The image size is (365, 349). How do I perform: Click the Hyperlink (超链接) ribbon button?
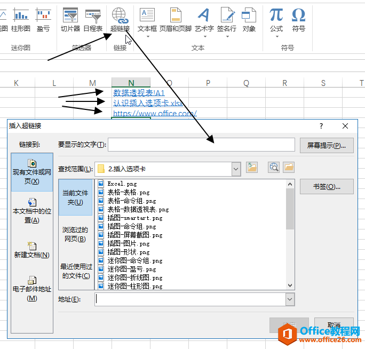pyautogui.click(x=120, y=20)
